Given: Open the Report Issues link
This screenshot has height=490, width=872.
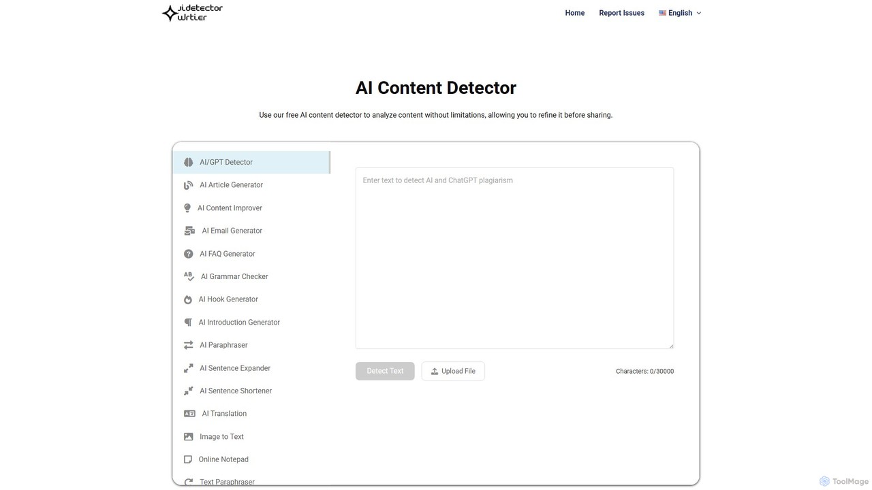Looking at the screenshot, I should pos(622,13).
